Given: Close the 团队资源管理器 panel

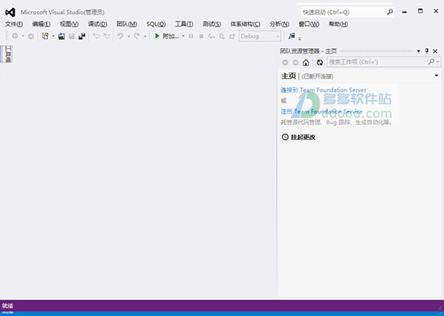Looking at the screenshot, I should pyautogui.click(x=435, y=51).
